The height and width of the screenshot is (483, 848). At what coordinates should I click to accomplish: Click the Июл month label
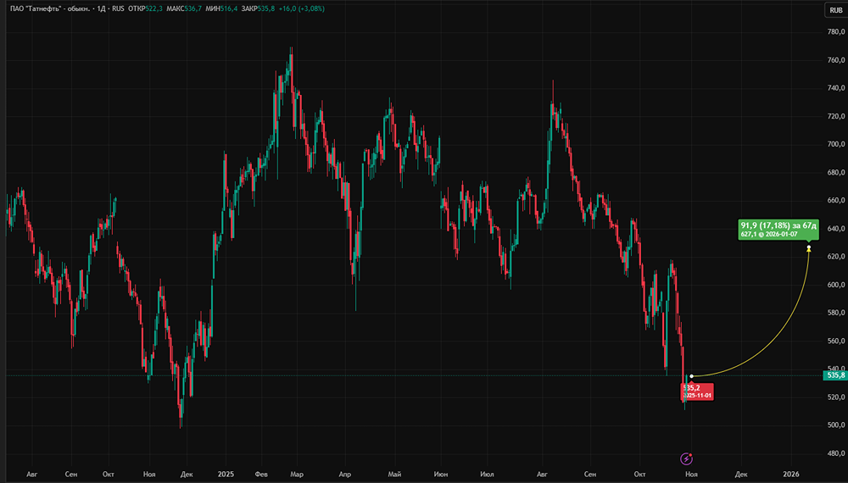click(x=487, y=474)
